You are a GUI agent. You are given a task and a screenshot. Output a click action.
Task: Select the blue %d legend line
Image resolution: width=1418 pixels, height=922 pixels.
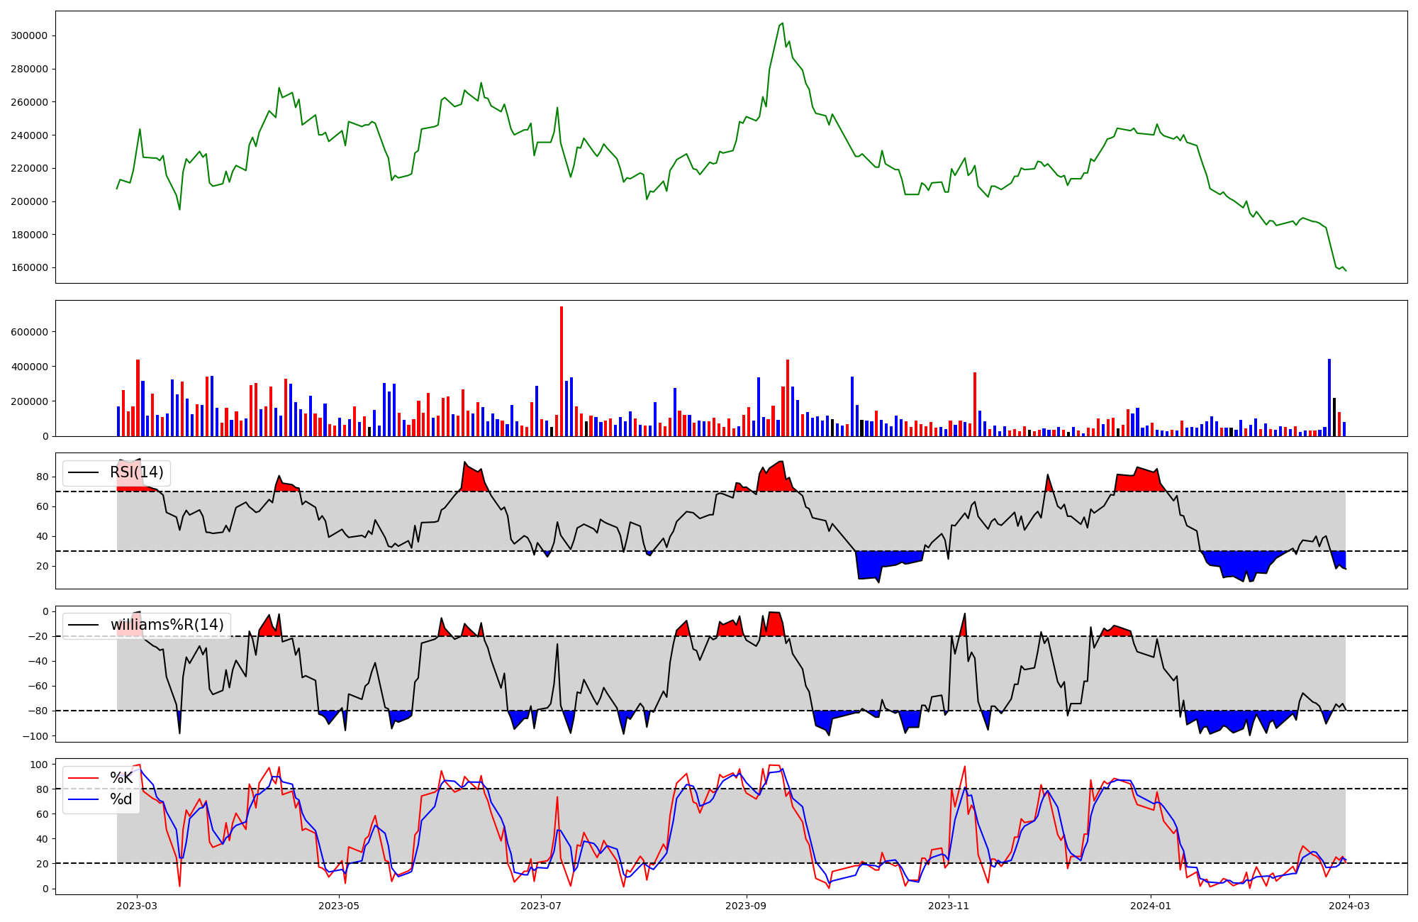click(83, 799)
